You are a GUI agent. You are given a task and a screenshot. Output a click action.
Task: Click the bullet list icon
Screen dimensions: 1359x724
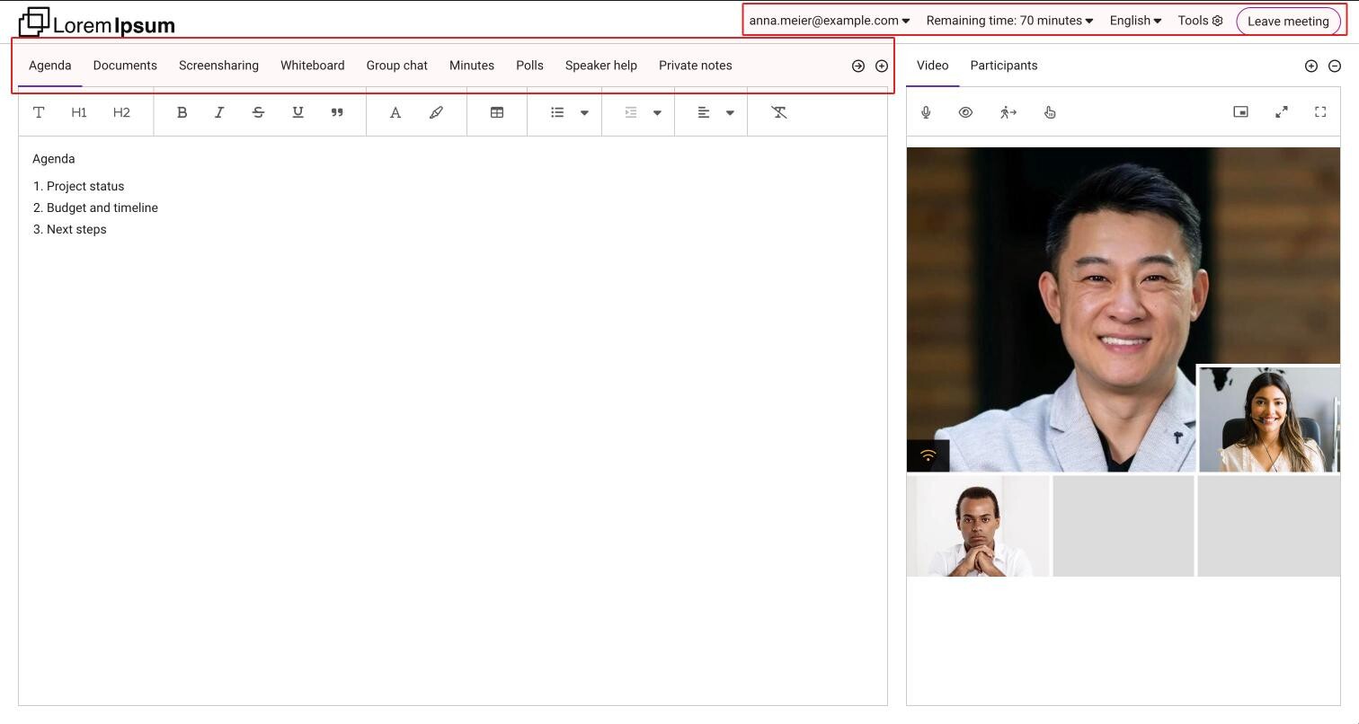click(557, 112)
